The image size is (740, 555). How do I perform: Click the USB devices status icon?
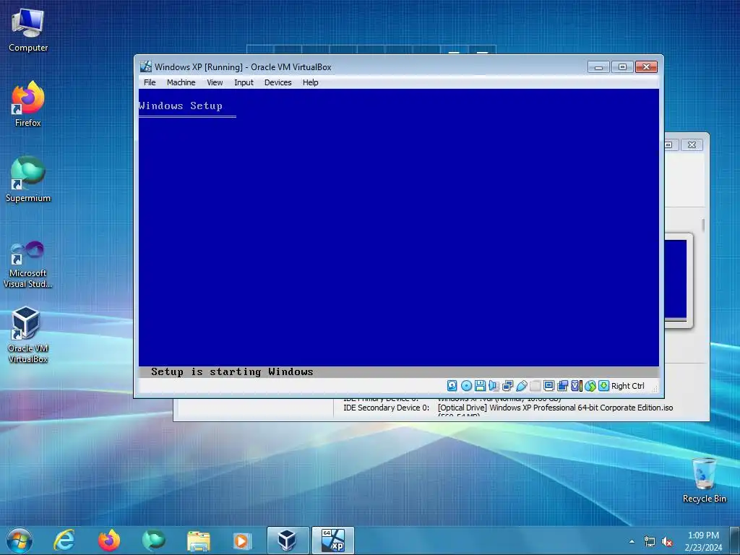522,386
